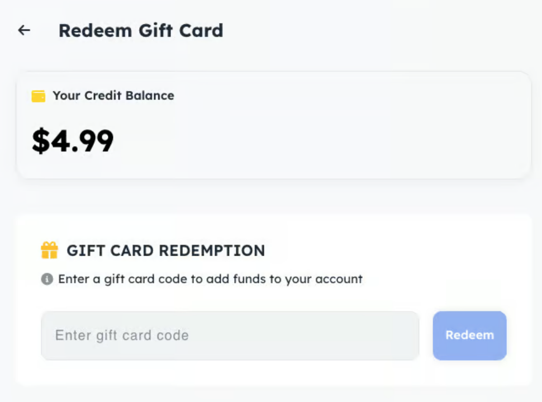Click the Your Credit Balance label

pyautogui.click(x=113, y=96)
